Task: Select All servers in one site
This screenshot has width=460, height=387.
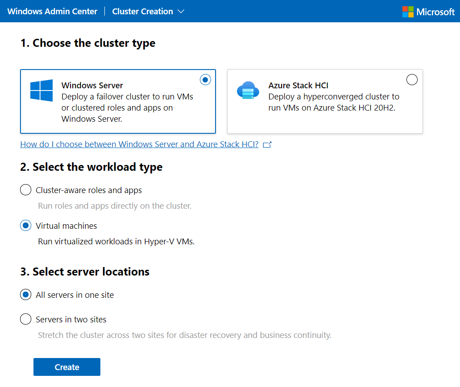Action: tap(26, 295)
